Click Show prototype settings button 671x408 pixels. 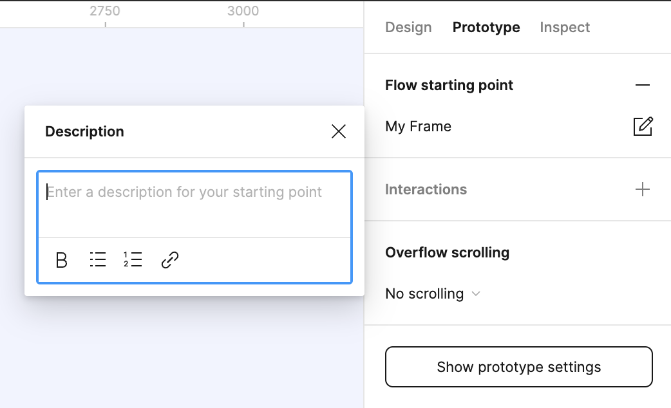tap(518, 367)
